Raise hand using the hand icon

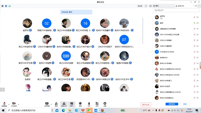pyautogui.click(x=89, y=104)
